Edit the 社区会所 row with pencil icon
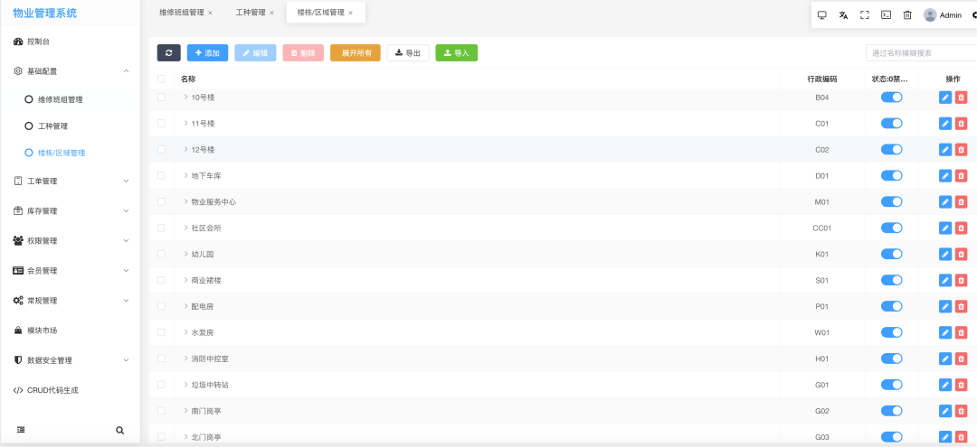 coord(945,228)
